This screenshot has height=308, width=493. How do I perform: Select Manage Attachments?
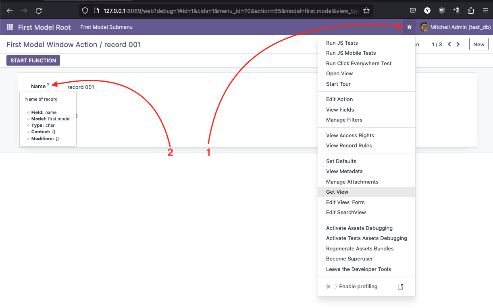pyautogui.click(x=352, y=182)
